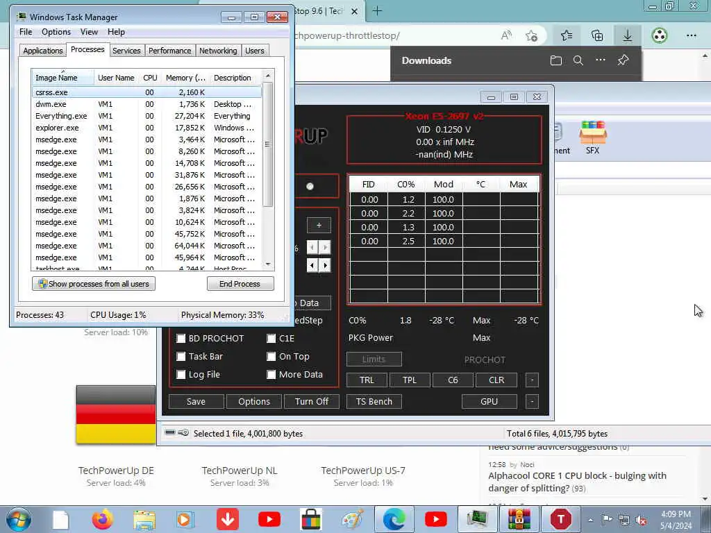711x533 pixels.
Task: Switch to Task Manager taskbar icon
Action: (477, 519)
